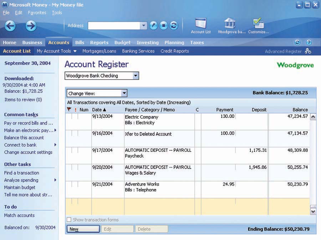Image resolution: width=321 pixels, height=240 pixels.
Task: Click the red exclamation column header
Action: 76,110
